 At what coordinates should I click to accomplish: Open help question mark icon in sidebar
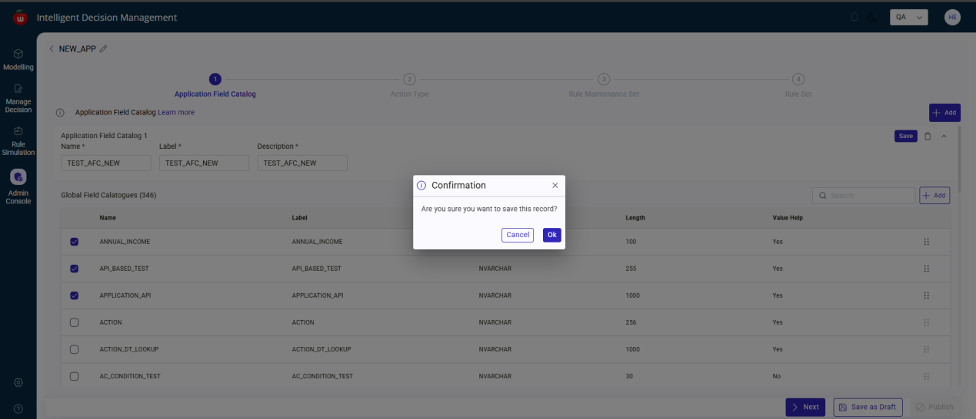(x=18, y=408)
